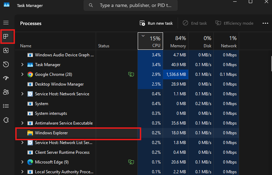Select the Processes sidebar icon
272x175 pixels.
point(6,37)
